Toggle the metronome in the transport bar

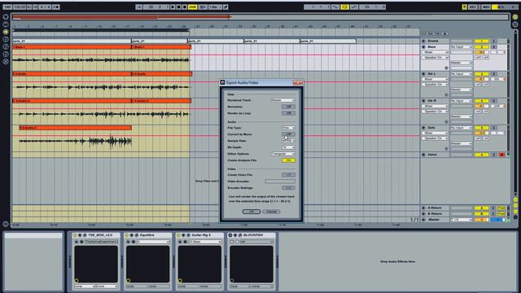(x=56, y=7)
